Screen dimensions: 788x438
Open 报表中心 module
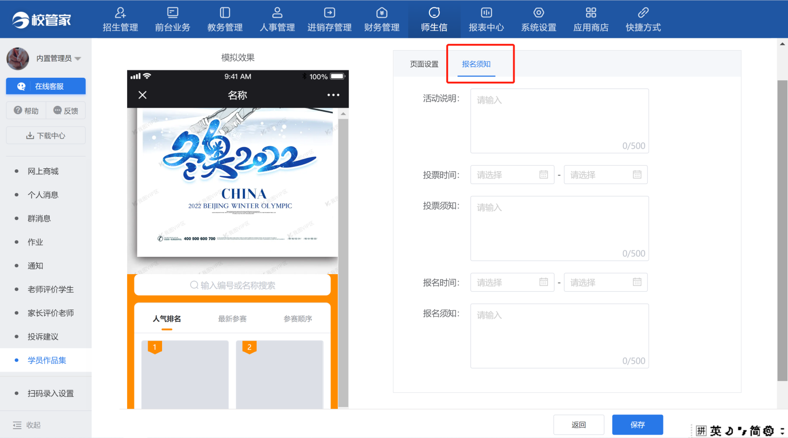pyautogui.click(x=486, y=20)
